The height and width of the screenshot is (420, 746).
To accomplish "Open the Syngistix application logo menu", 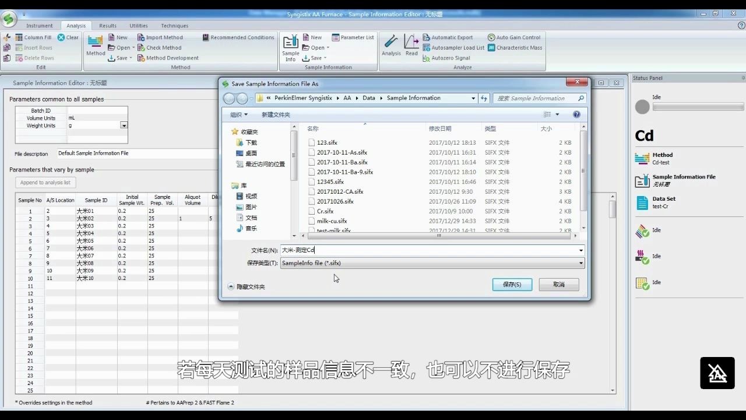I will pos(9,19).
